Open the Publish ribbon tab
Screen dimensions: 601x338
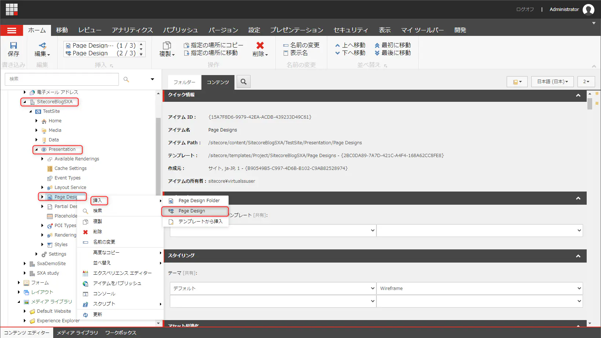(181, 30)
